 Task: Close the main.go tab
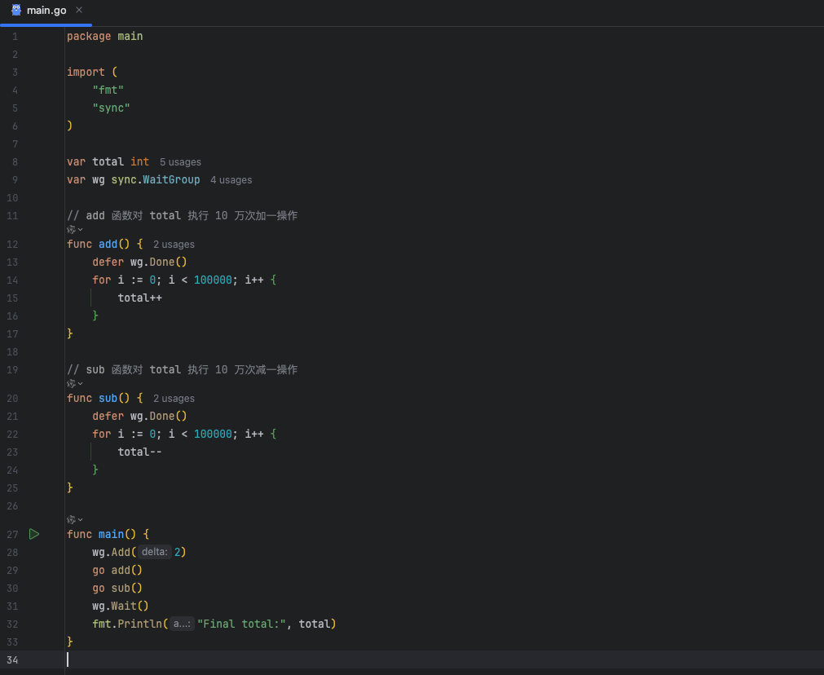[79, 10]
